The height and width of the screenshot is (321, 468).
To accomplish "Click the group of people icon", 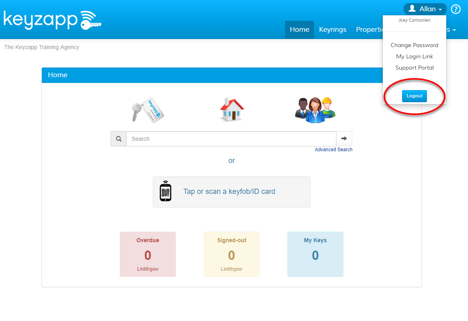I will [315, 110].
